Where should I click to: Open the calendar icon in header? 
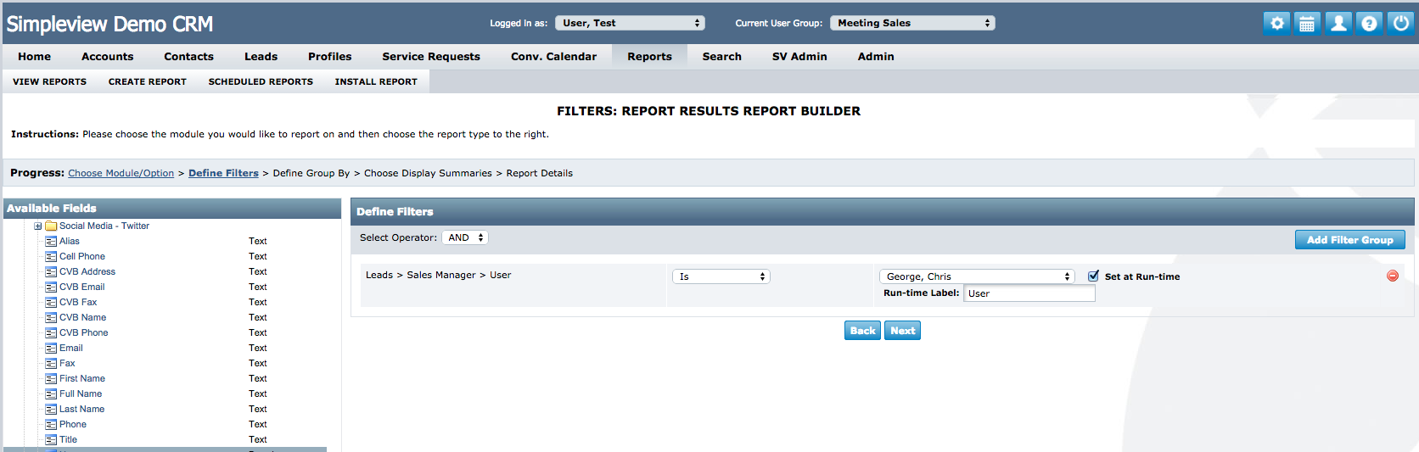pos(1307,23)
